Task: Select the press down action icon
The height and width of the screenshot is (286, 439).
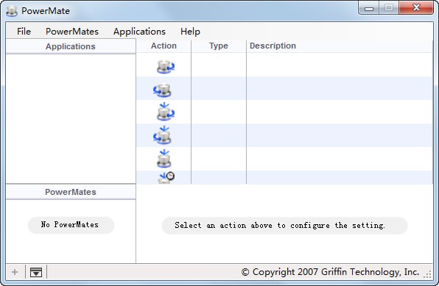Action: click(164, 159)
